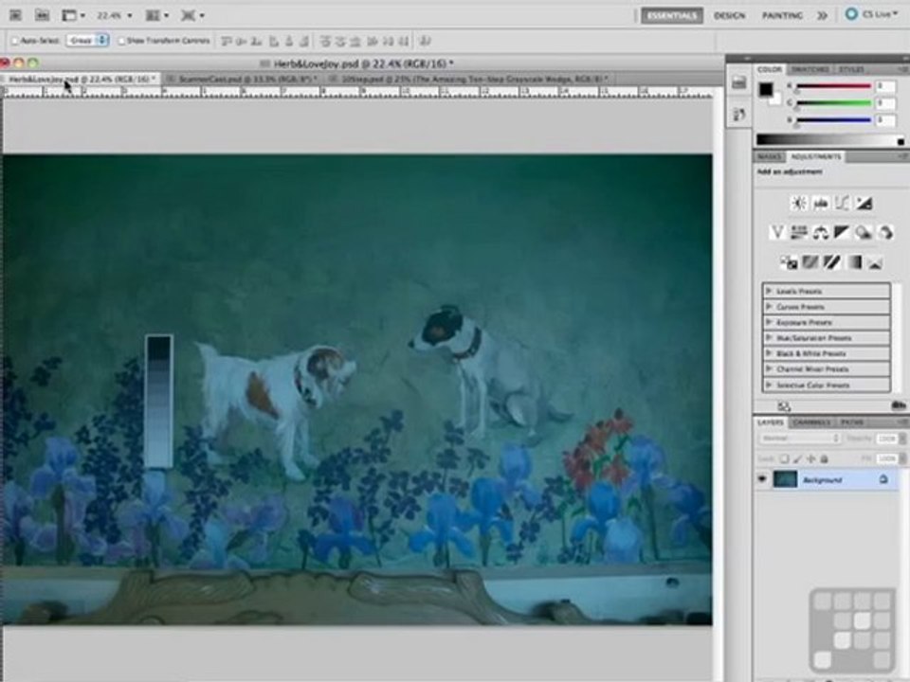Open the Auto-Select Group dropdown
Screen dimensions: 910x682
tap(87, 41)
